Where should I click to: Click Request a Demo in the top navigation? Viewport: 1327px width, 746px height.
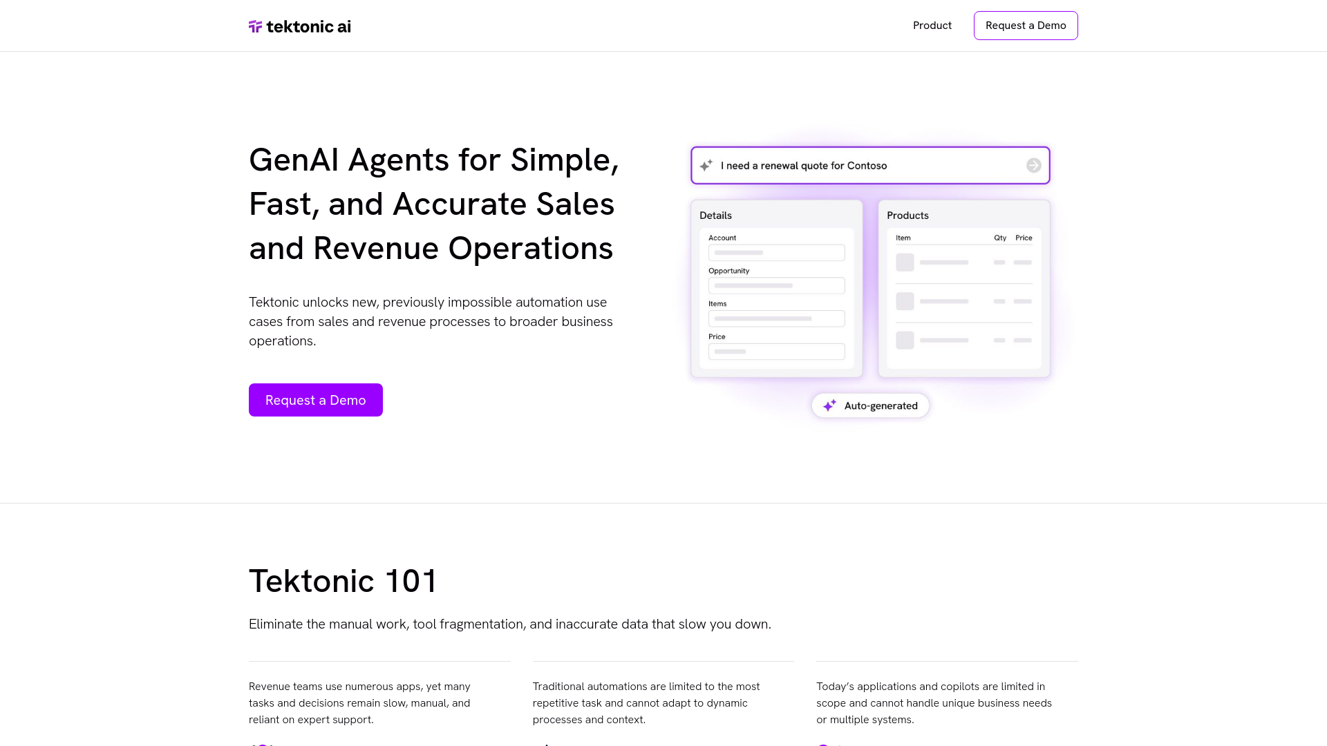(x=1026, y=25)
